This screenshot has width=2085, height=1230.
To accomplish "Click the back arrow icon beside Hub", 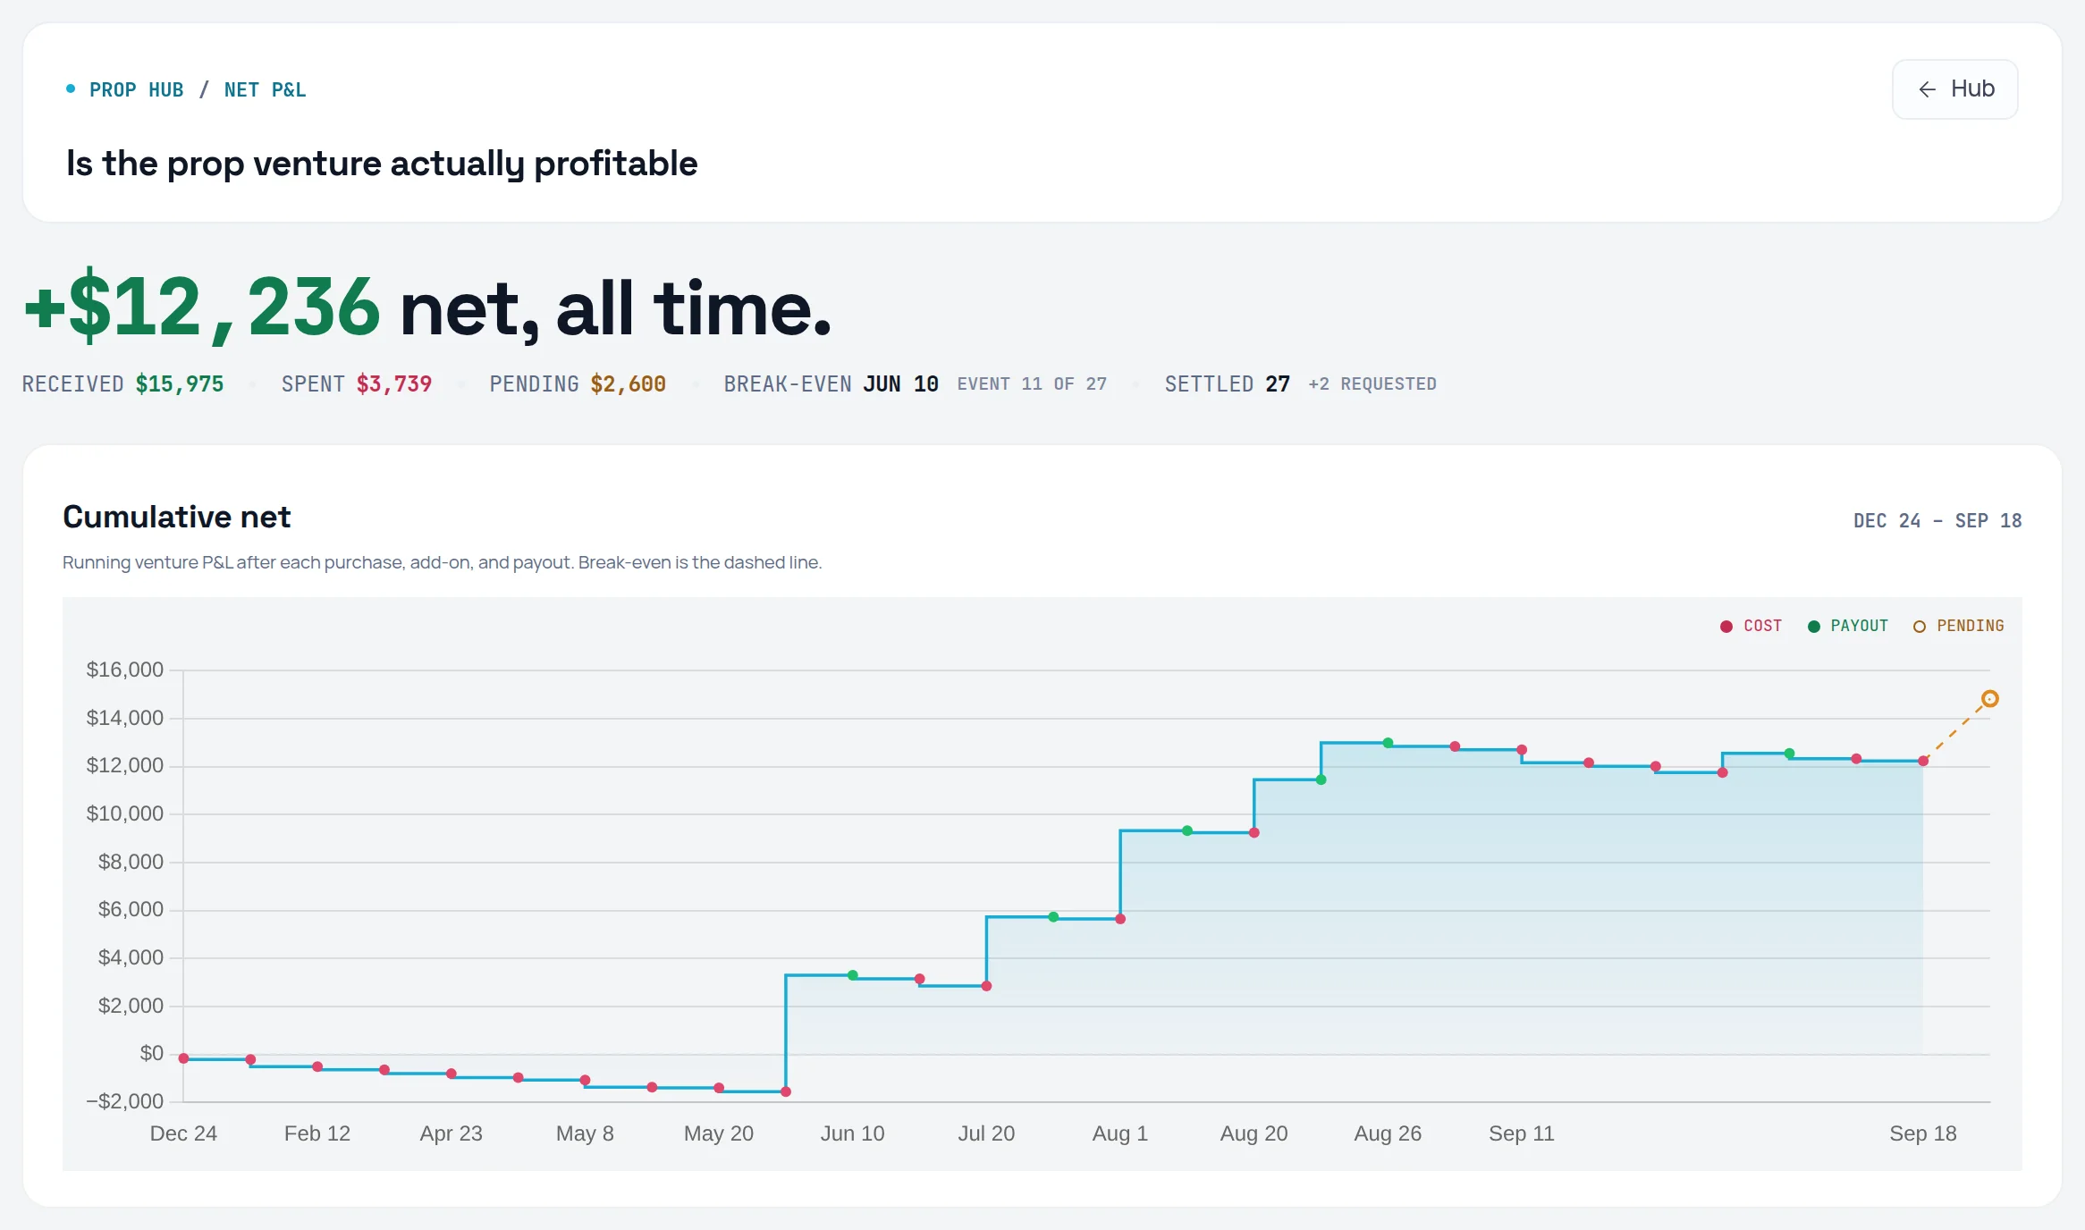I will click(x=1927, y=89).
